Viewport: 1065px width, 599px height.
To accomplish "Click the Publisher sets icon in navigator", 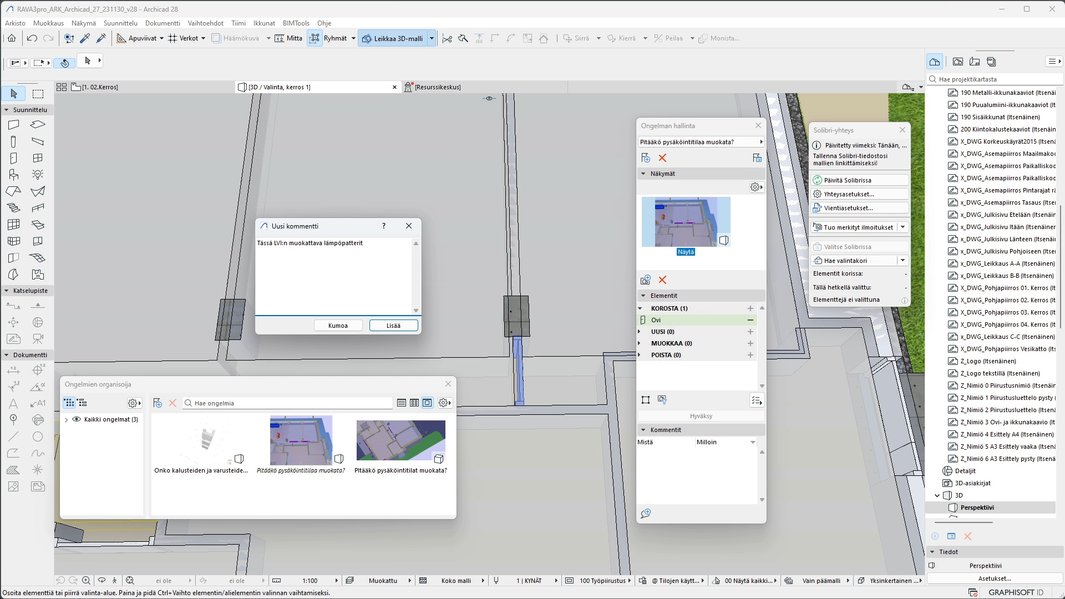I will (992, 62).
